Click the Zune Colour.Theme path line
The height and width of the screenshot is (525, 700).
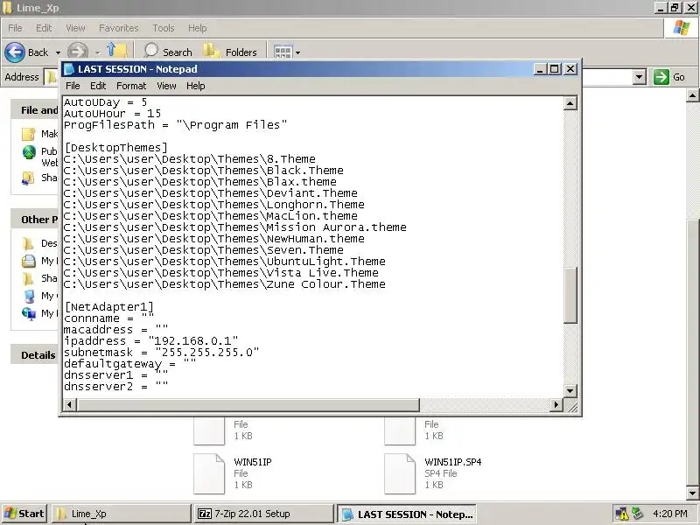225,284
